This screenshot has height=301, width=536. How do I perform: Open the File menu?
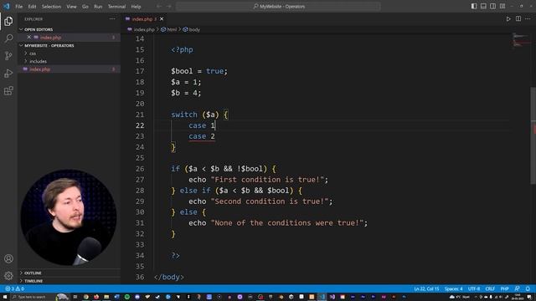(18, 7)
